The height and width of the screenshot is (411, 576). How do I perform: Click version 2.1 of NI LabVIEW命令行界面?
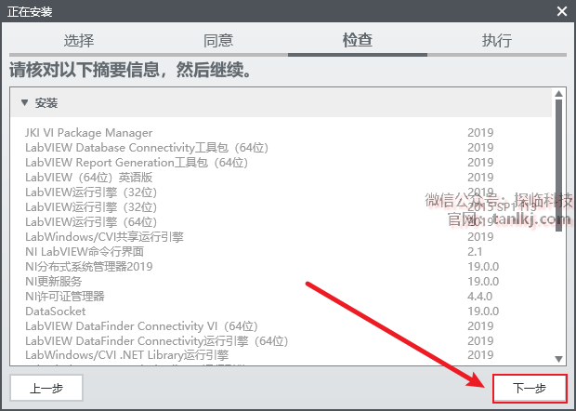[x=475, y=252]
